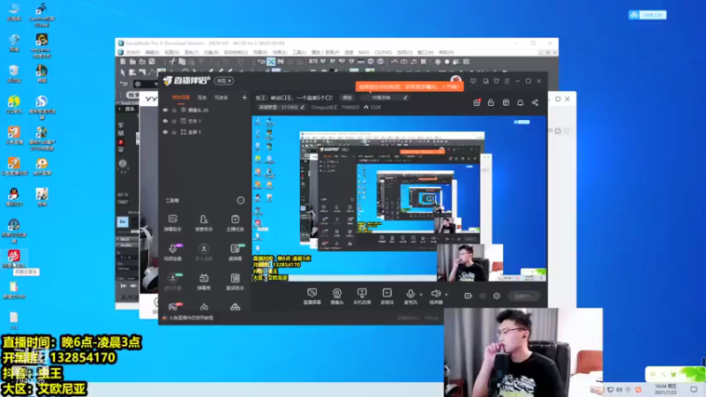Open the 弹幕秀 tool
This screenshot has height=397, width=706.
[204, 281]
